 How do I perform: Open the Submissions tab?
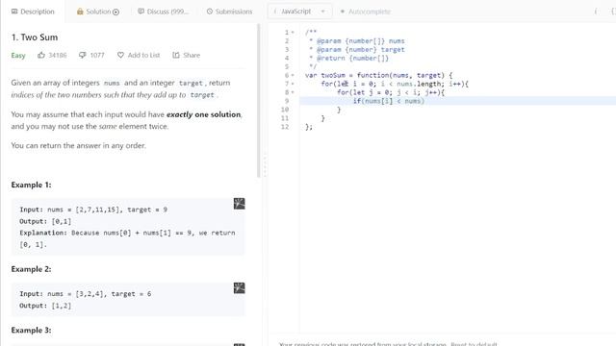[x=229, y=12]
